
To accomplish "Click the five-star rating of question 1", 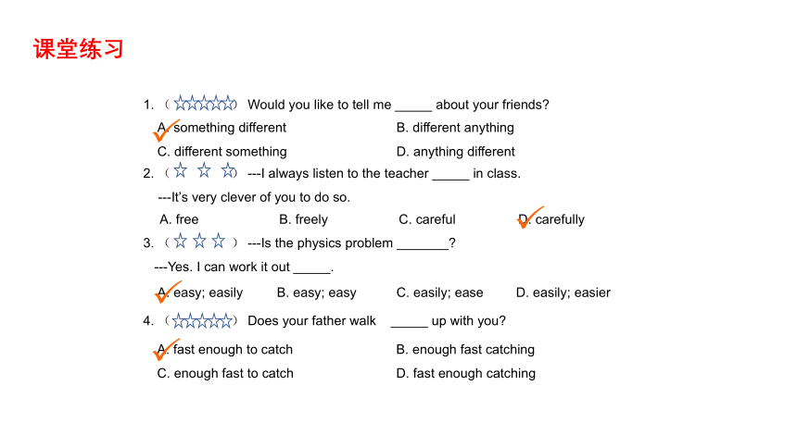I will tap(205, 103).
